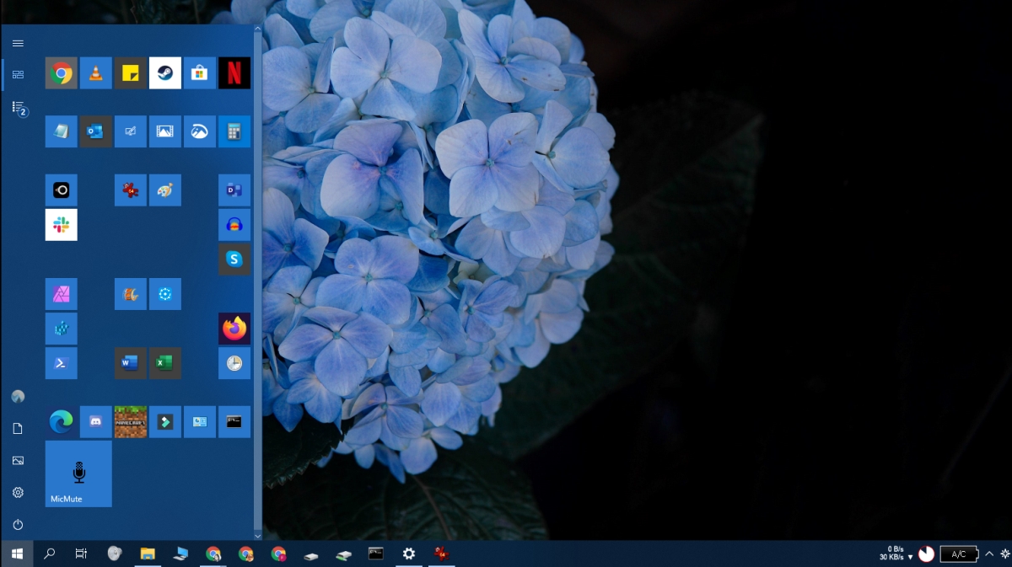This screenshot has height=567, width=1012.
Task: Open the Microsoft Store tile
Action: (x=200, y=72)
